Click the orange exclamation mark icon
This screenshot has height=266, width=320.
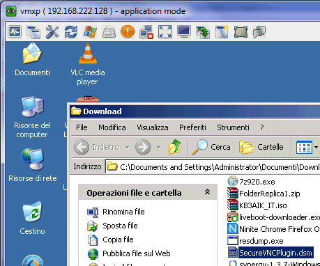click(x=128, y=32)
